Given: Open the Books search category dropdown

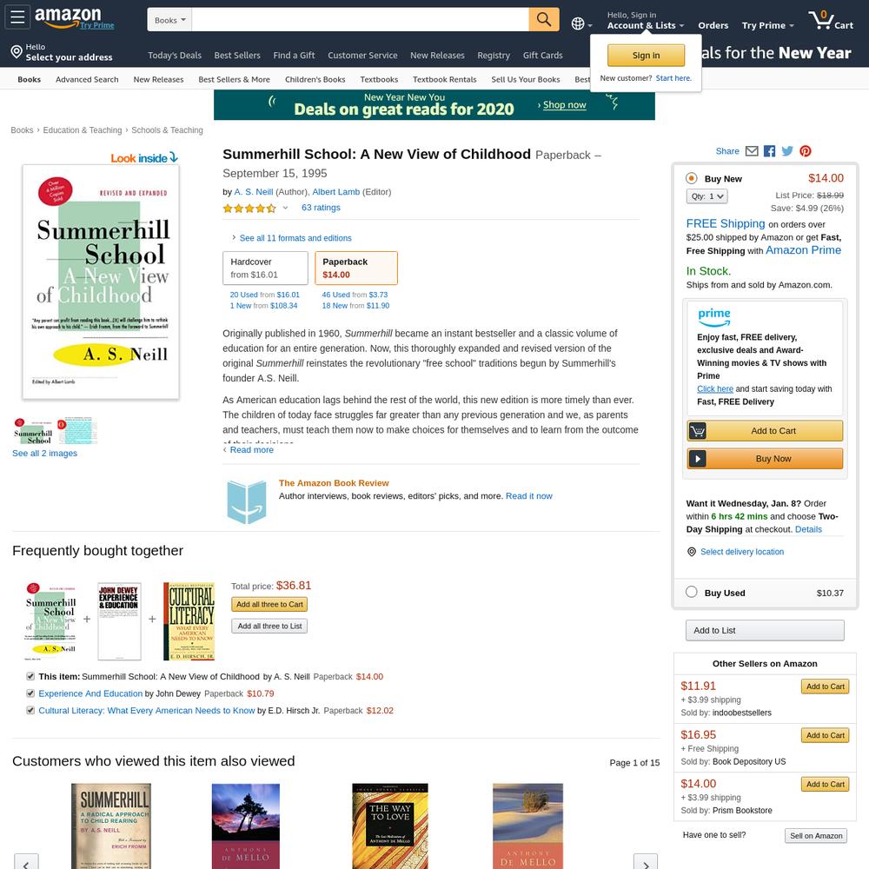Looking at the screenshot, I should click(169, 20).
